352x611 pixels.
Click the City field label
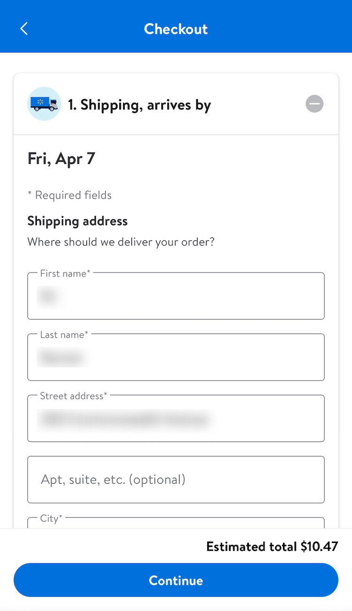[x=51, y=519]
